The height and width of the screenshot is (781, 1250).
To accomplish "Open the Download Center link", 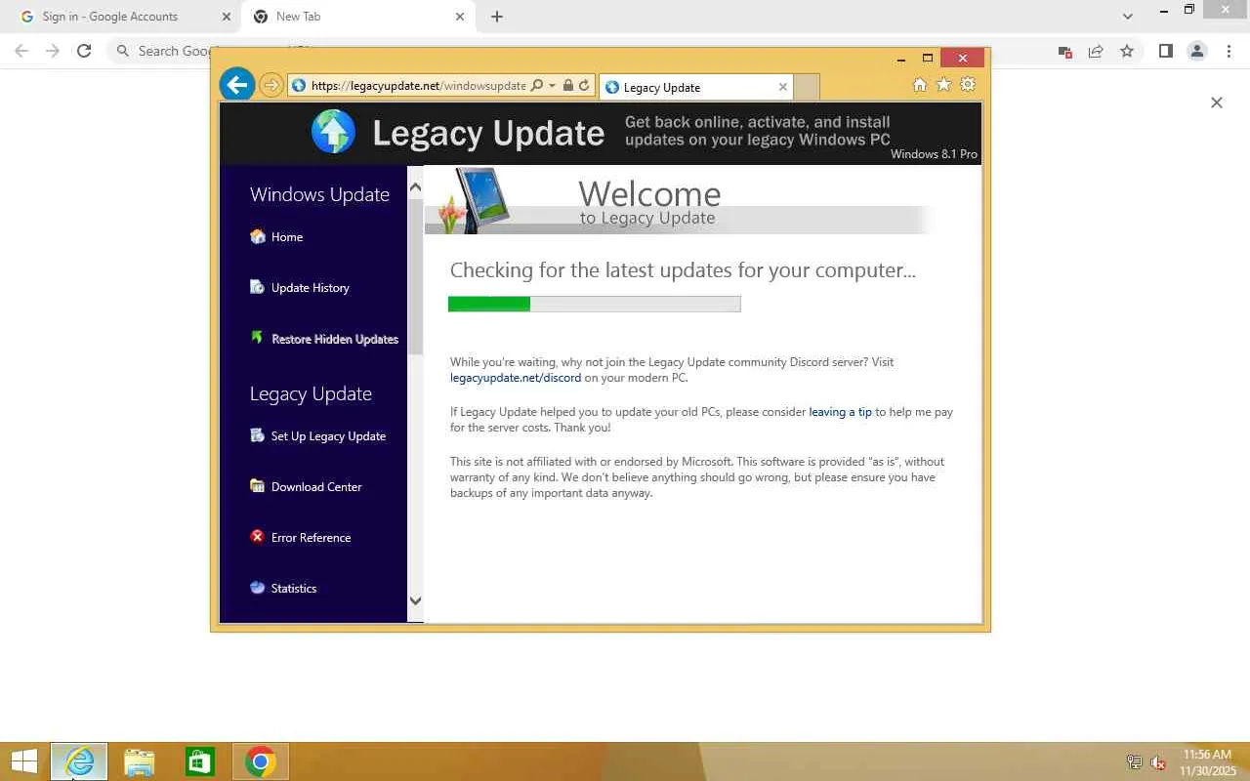I will point(316,487).
